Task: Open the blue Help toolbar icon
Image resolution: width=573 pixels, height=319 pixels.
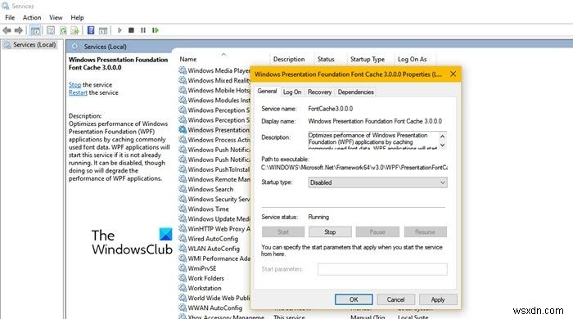Action: [91, 30]
